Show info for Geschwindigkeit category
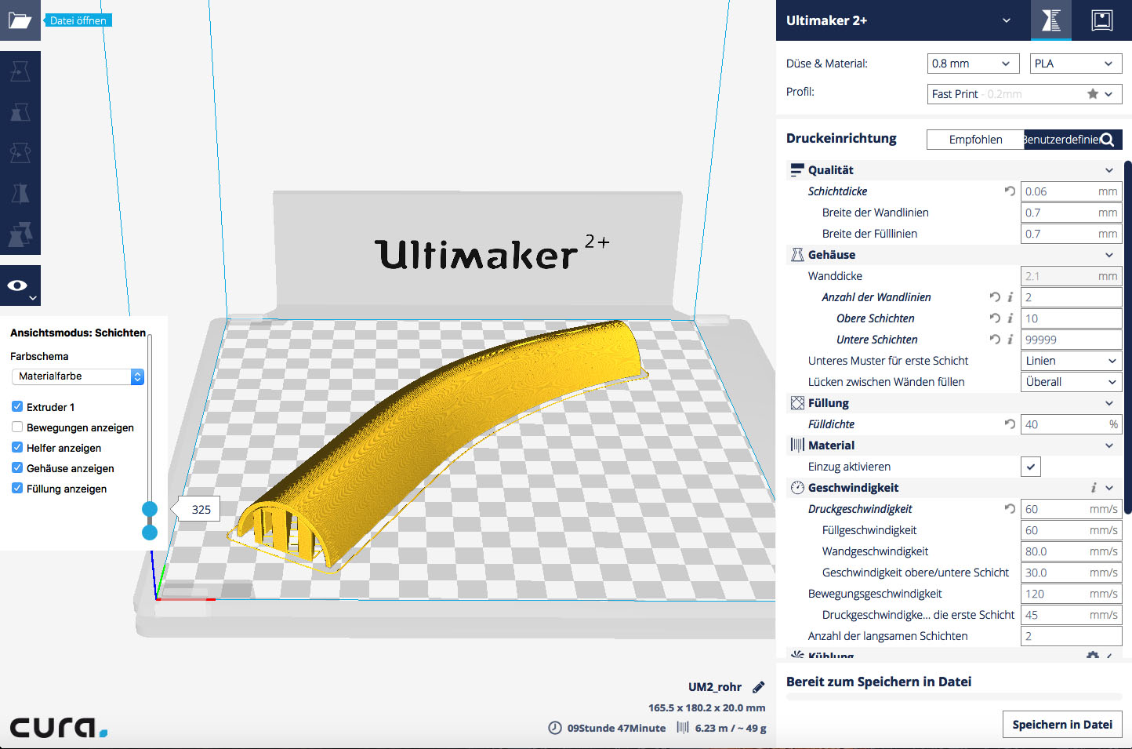Image resolution: width=1132 pixels, height=749 pixels. coord(1094,488)
